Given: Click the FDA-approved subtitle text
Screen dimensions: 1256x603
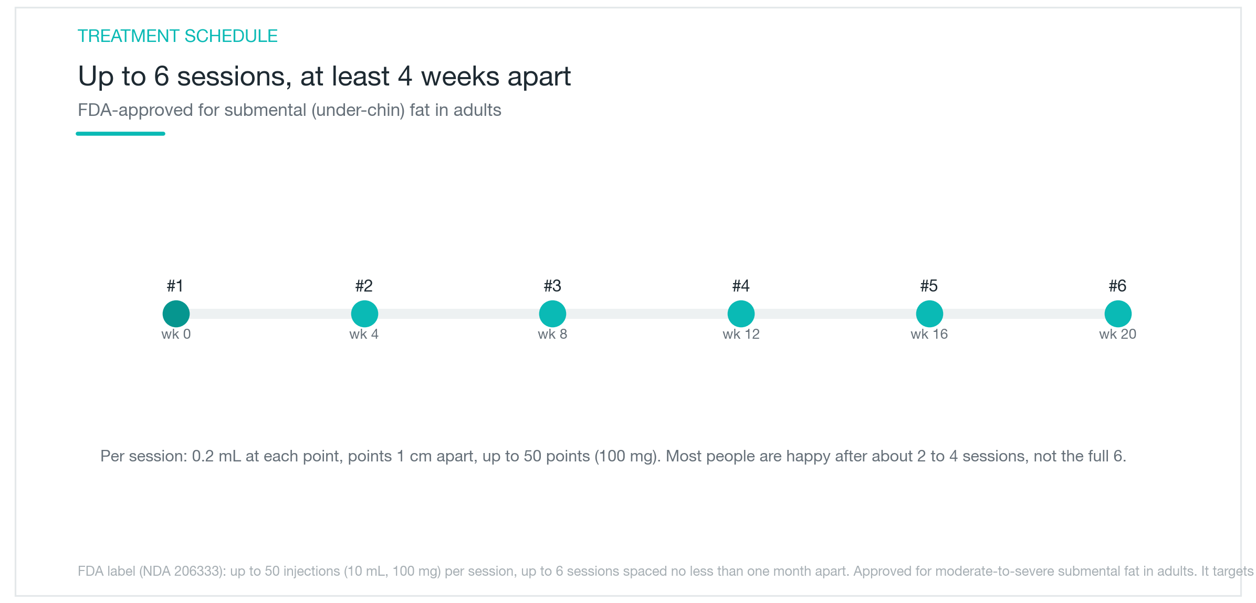Looking at the screenshot, I should coord(289,110).
